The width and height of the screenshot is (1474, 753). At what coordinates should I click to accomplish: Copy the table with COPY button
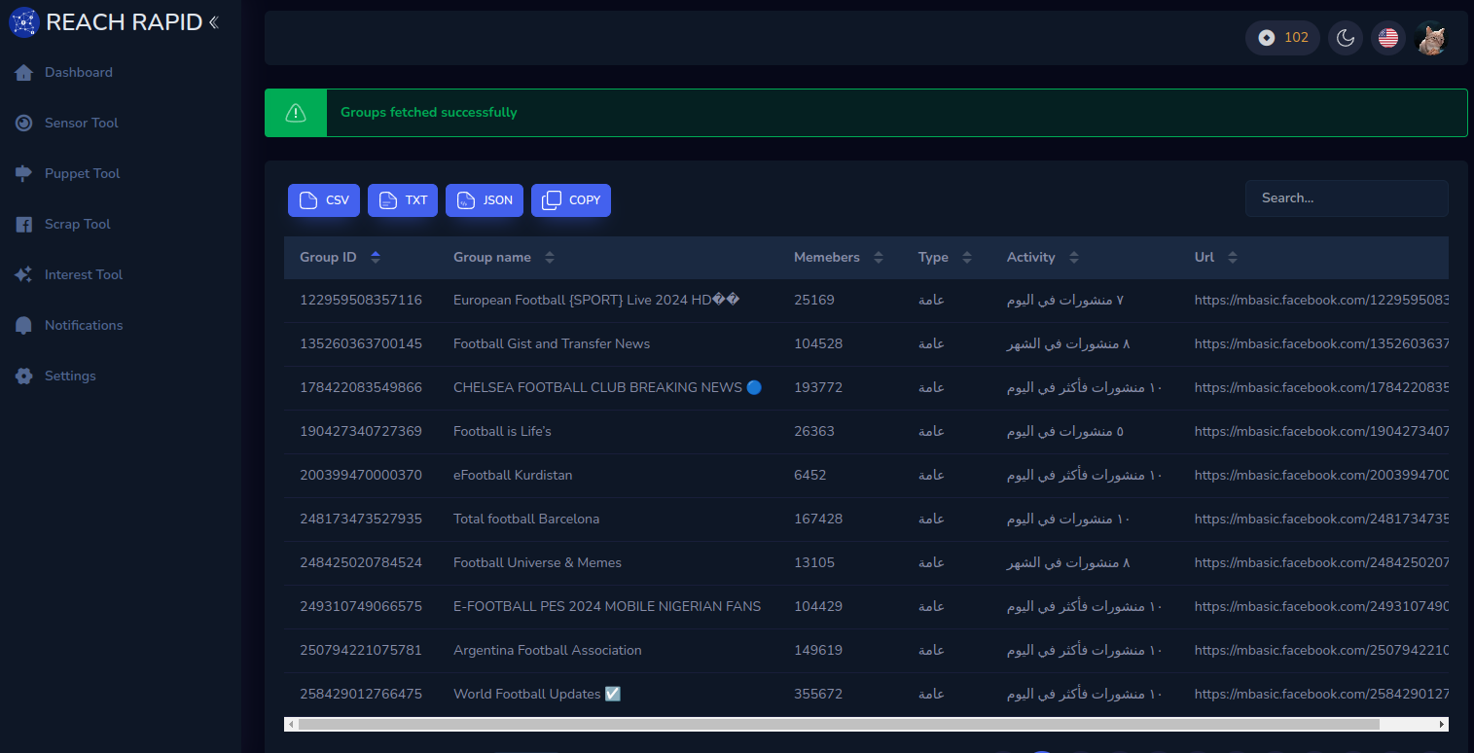[571, 200]
